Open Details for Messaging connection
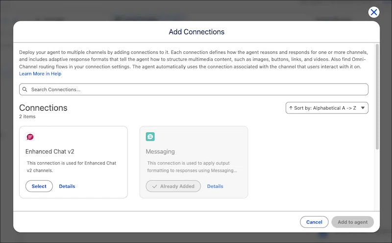Viewport: 392px width, 243px height. pos(215,186)
